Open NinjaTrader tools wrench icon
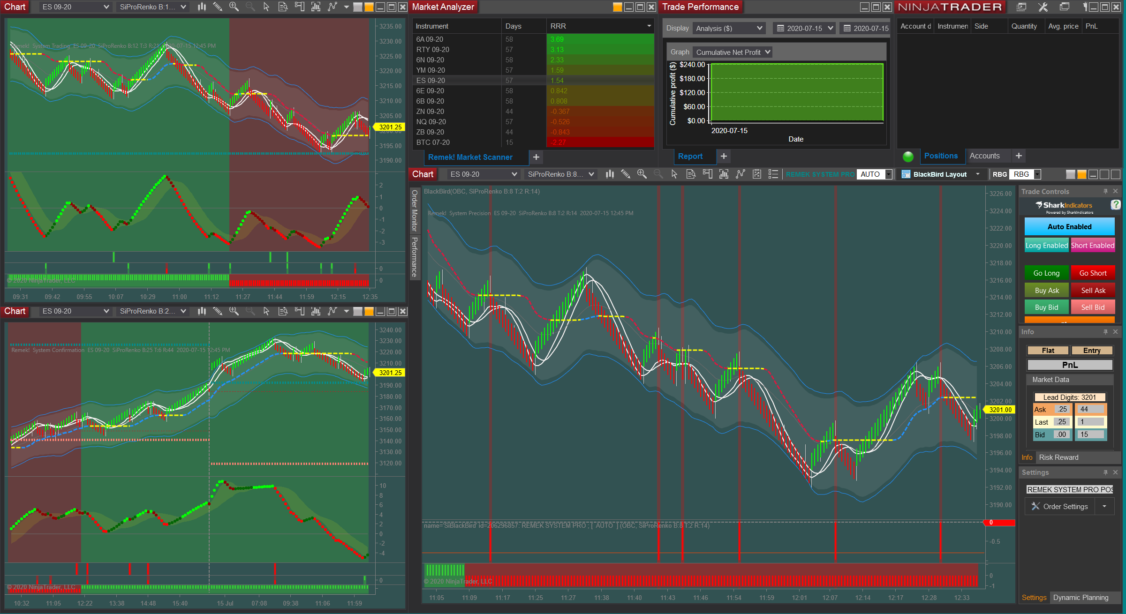Image resolution: width=1126 pixels, height=614 pixels. tap(1043, 7)
